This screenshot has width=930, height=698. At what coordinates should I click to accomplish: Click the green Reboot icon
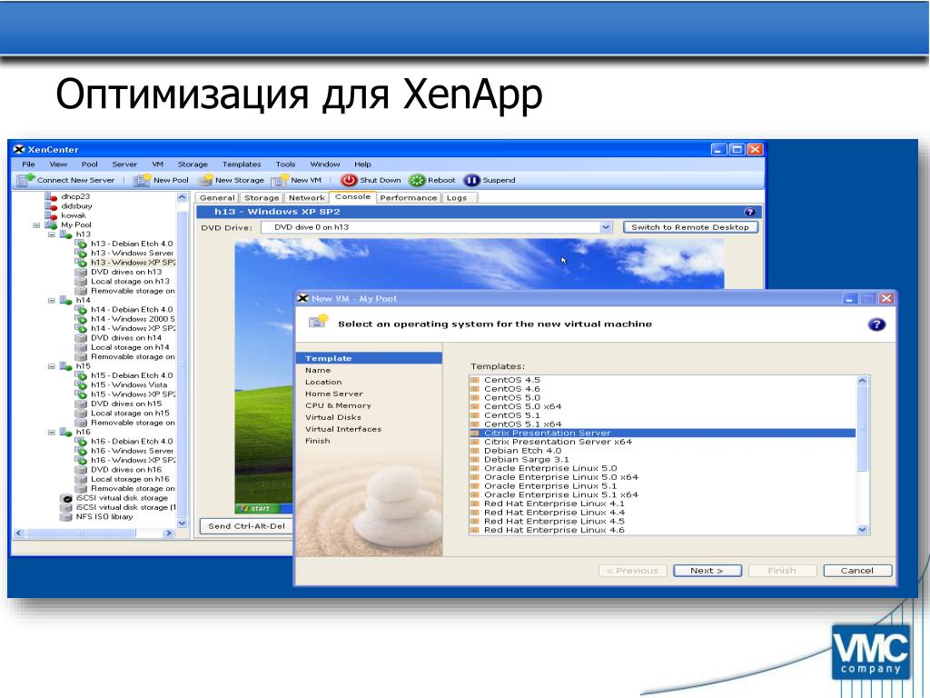pos(418,180)
